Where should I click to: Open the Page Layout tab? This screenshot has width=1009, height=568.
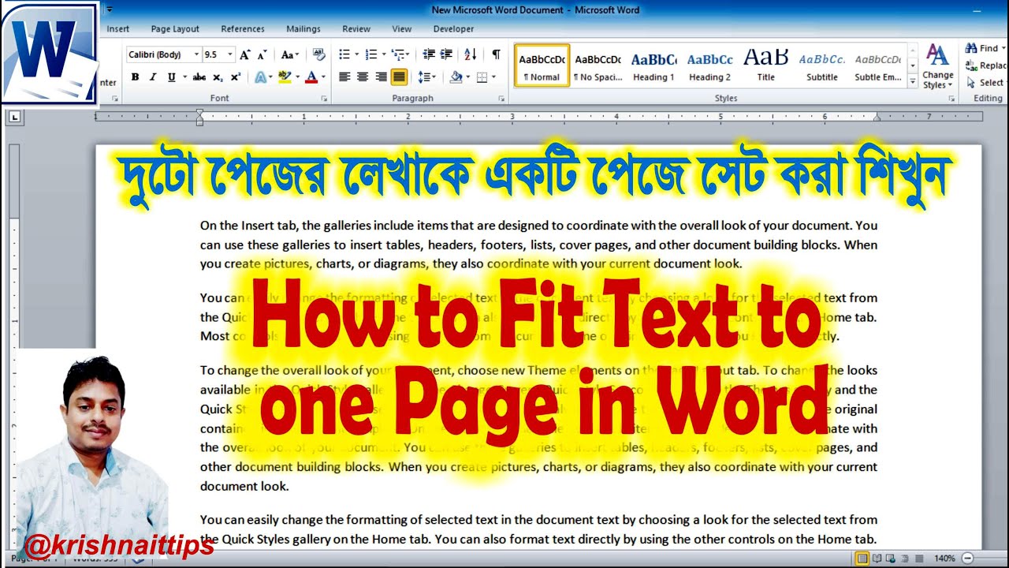point(175,29)
